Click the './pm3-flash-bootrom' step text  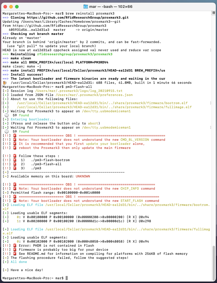tap(50, 160)
